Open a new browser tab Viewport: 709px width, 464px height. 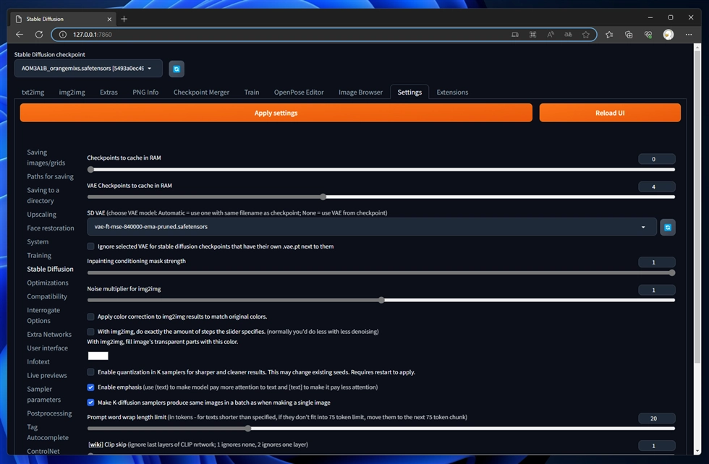[124, 19]
